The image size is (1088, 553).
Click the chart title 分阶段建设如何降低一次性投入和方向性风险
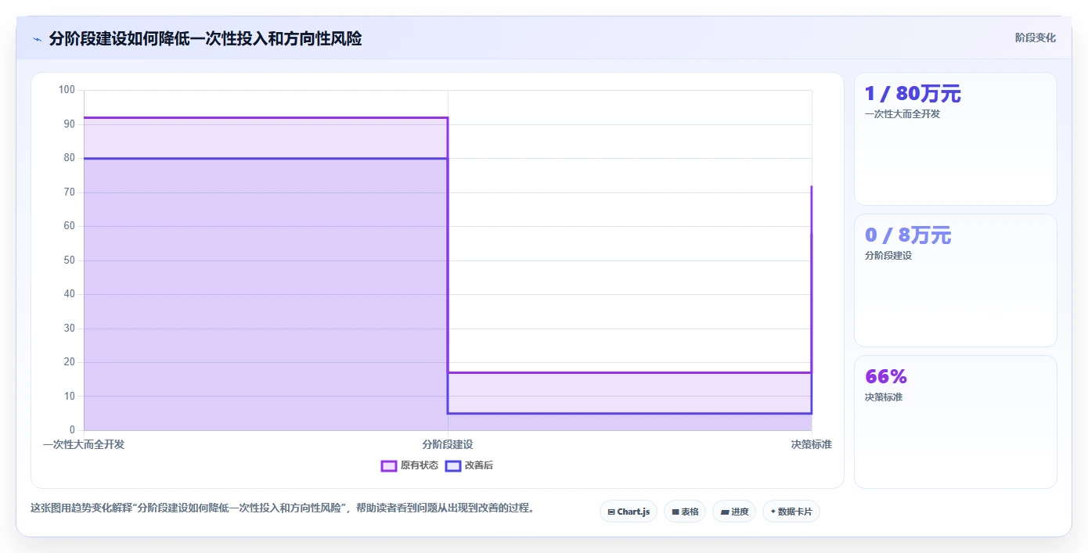(x=205, y=38)
